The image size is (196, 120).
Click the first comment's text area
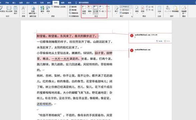pyautogui.click(x=153, y=37)
